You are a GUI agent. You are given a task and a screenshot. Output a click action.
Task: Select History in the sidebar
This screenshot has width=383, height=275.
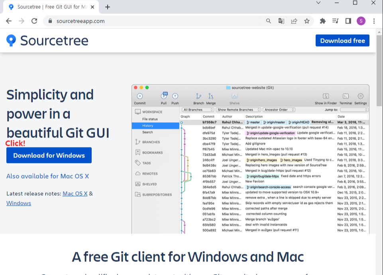pos(155,126)
